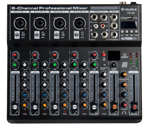The height and width of the screenshot is (126, 153).
Task: Toggle the LINE 5/6 / MP3 selector button
Action: tap(104, 65)
